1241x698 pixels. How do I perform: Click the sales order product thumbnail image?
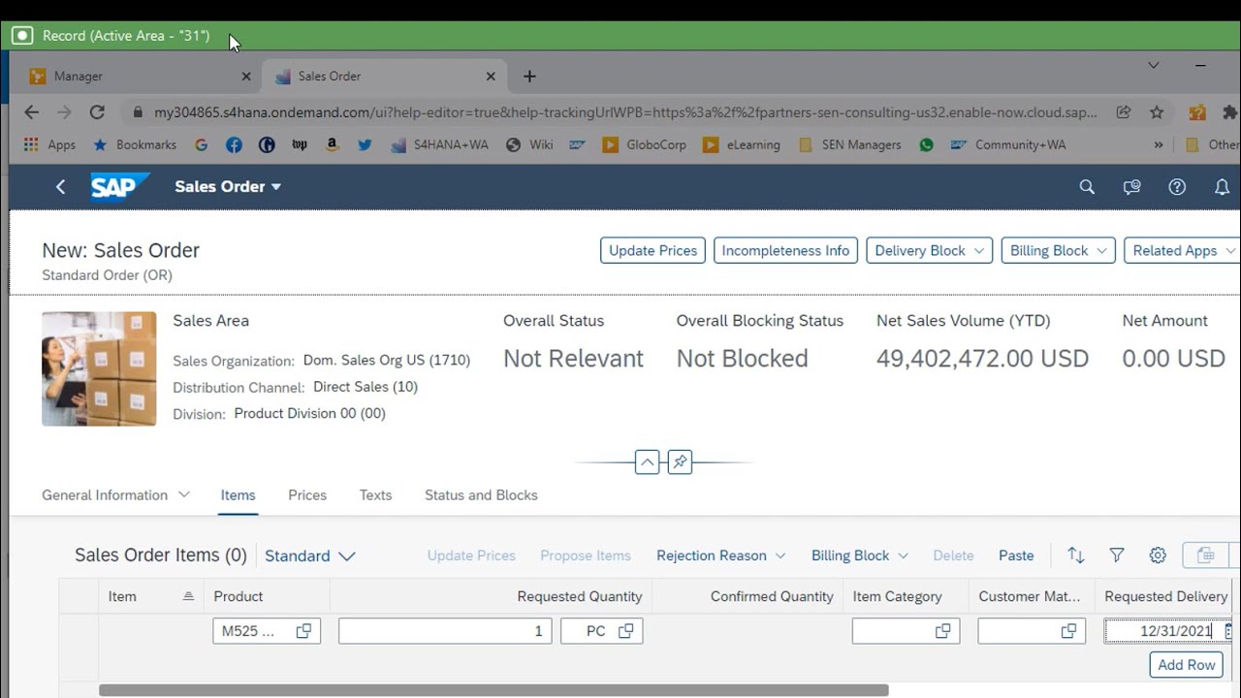(99, 368)
